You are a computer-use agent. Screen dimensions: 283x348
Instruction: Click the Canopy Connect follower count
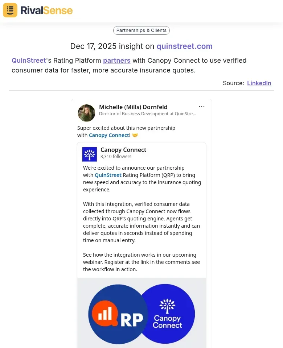(116, 156)
